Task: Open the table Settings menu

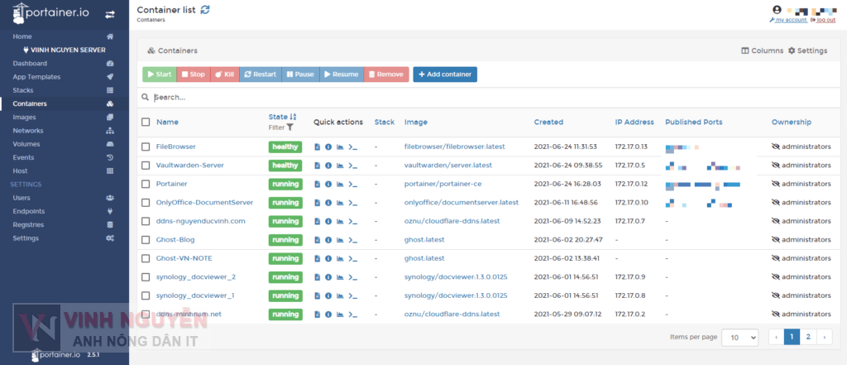Action: [x=807, y=50]
